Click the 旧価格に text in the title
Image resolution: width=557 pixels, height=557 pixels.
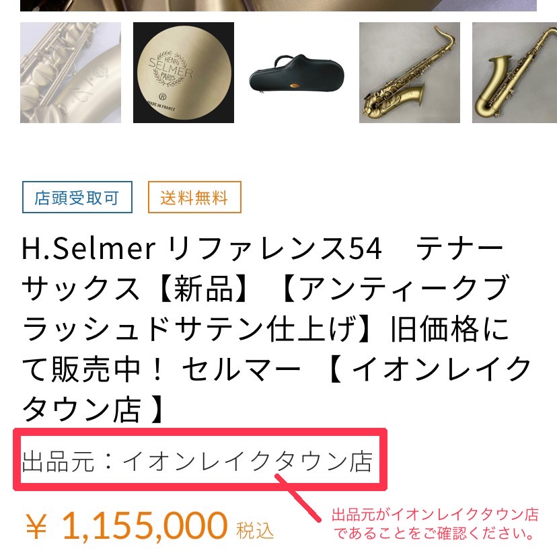(x=450, y=329)
